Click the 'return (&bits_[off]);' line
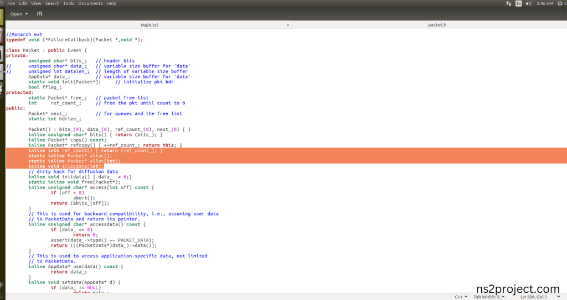This screenshot has height=300, width=567. [80, 203]
